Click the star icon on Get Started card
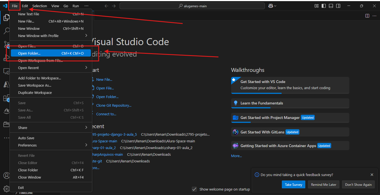380x195 pixels. (234, 80)
